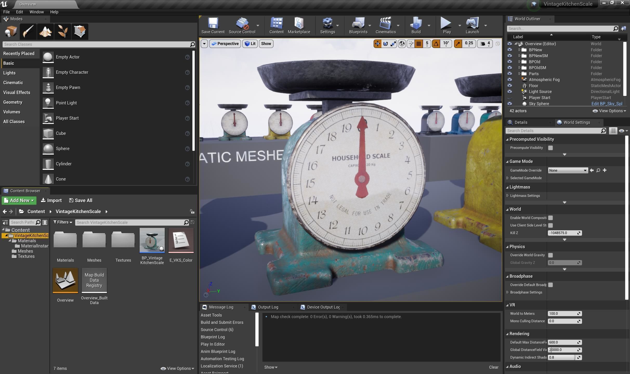Open GameMode Override dropdown
630x374 pixels.
[568, 170]
